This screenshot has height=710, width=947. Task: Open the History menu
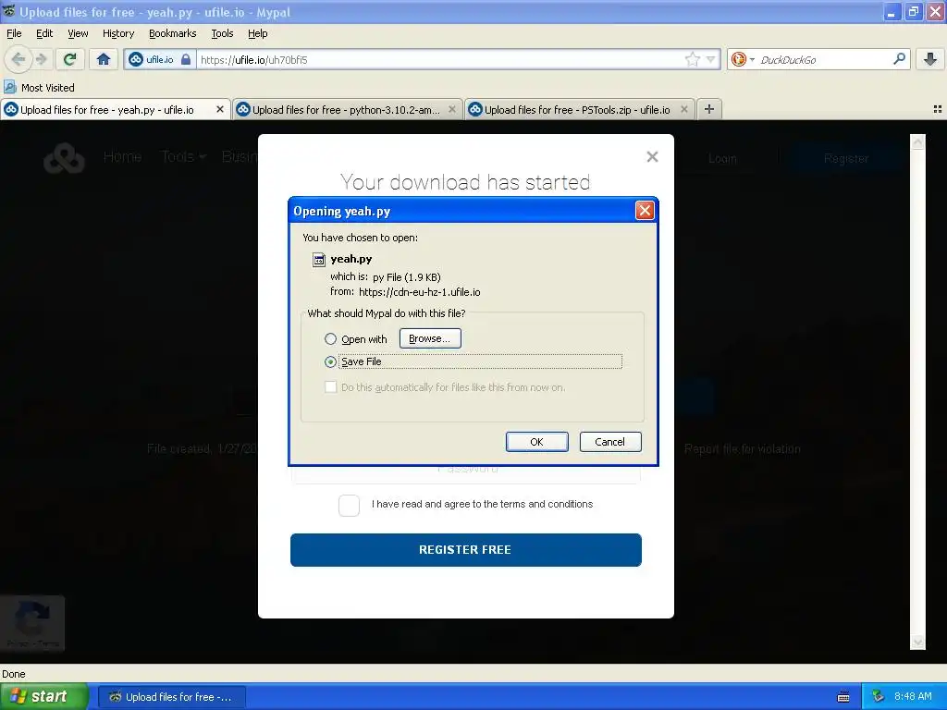[117, 33]
